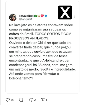Open the three-dot more options menu
The image size is (95, 105).
[x=74, y=17]
